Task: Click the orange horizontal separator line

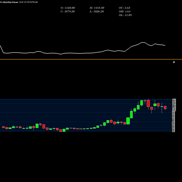Action: [91, 59]
